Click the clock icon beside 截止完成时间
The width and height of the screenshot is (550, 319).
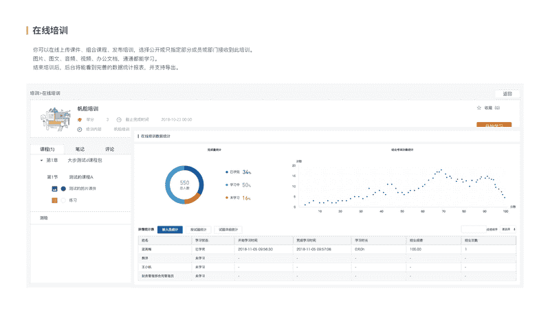coord(119,120)
